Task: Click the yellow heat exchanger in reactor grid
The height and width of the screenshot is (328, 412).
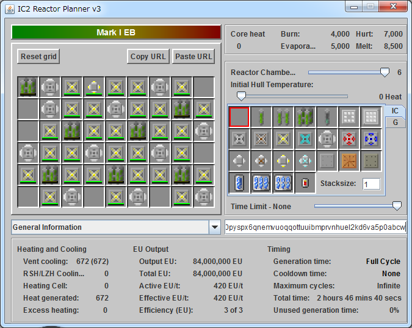Action: click(94, 87)
